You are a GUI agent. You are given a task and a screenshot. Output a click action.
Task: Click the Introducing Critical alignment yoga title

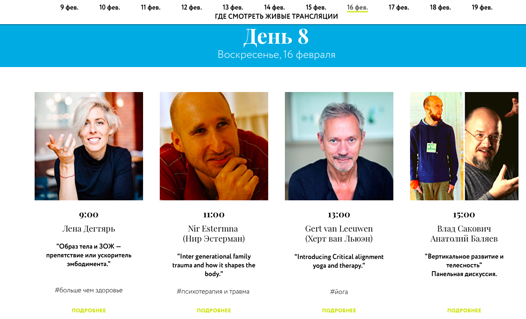(x=339, y=261)
